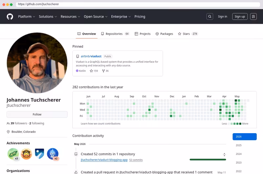Follow Johannes Tuchscherer
The width and height of the screenshot is (263, 174).
point(37,114)
